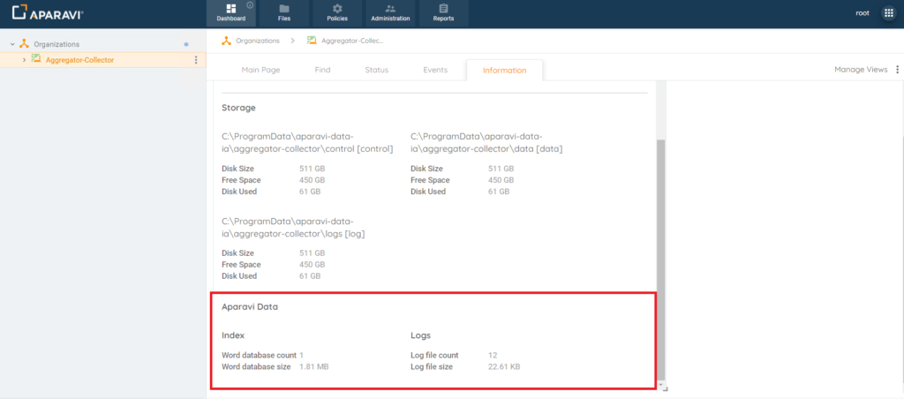Click the Organizations icon in the breadcrumb

point(227,41)
